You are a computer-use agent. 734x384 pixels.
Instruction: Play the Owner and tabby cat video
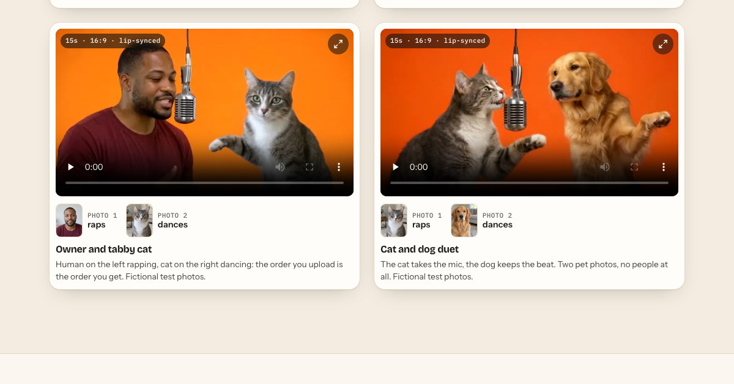tap(71, 167)
